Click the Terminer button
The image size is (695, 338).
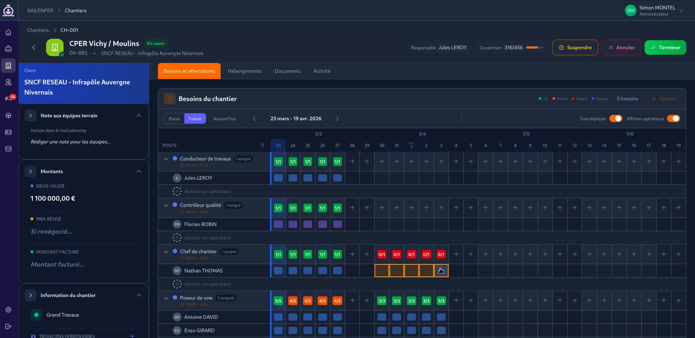[x=665, y=47]
